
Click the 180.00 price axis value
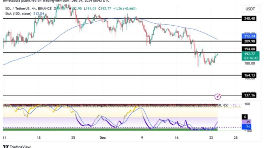249,63
